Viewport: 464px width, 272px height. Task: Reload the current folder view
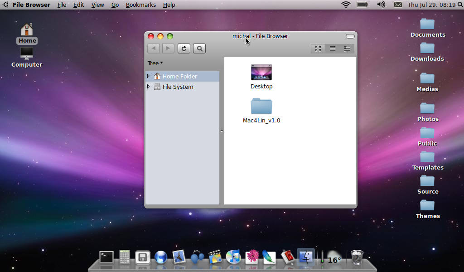184,49
